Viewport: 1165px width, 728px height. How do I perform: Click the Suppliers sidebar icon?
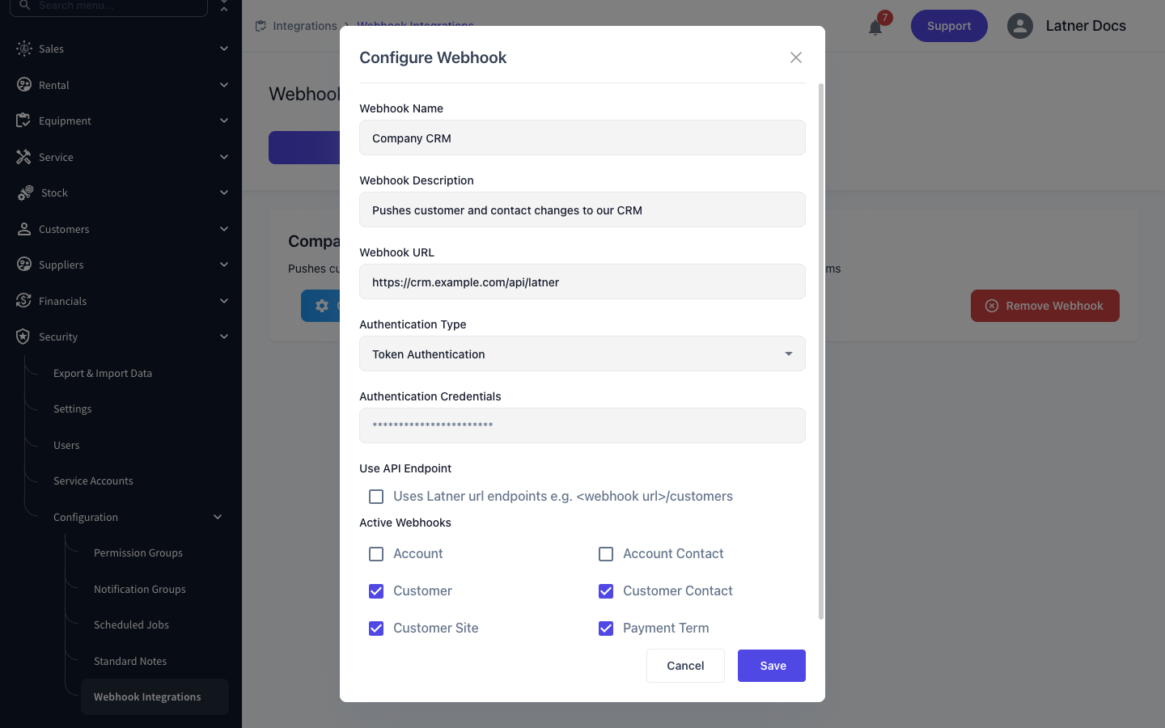24,265
